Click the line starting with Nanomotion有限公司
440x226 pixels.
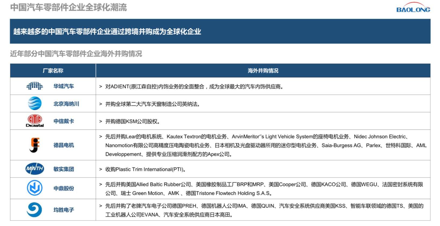pyautogui.click(x=266, y=145)
